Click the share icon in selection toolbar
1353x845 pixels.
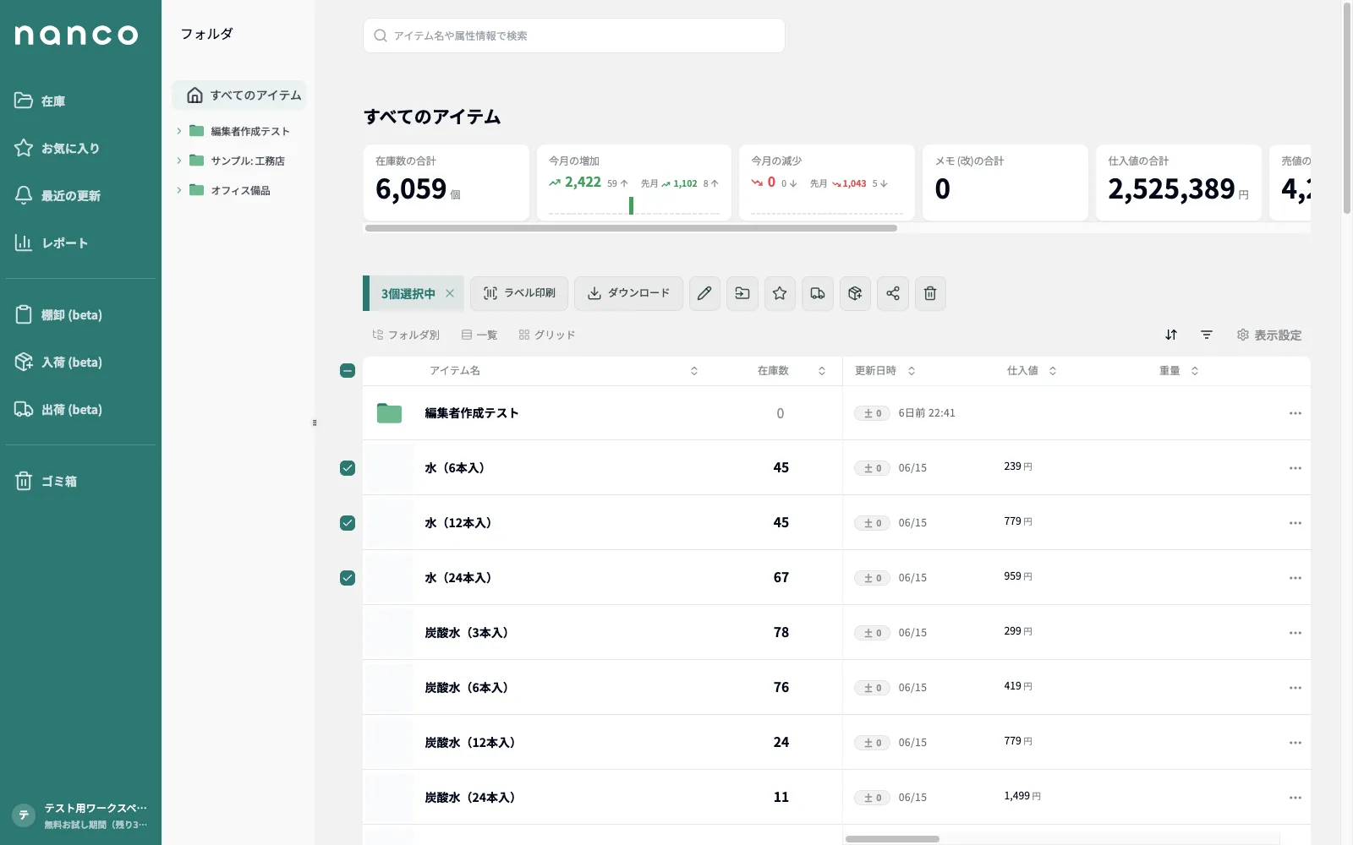click(893, 293)
